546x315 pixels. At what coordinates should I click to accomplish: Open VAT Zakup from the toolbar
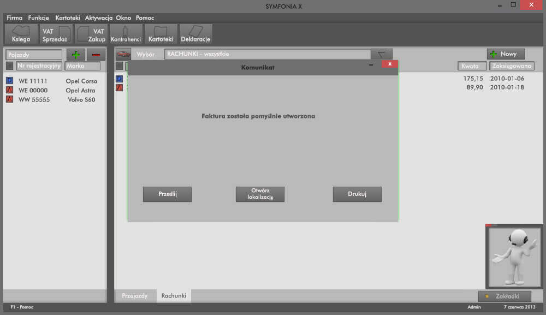[91, 34]
